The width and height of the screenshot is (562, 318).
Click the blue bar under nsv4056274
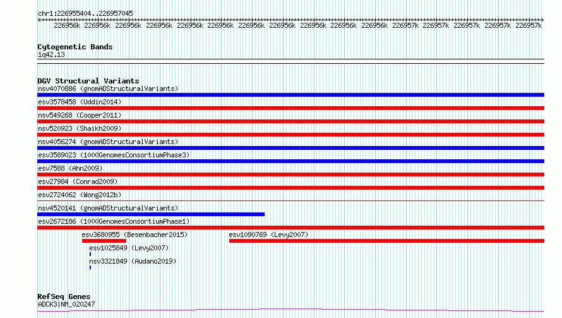[290, 148]
